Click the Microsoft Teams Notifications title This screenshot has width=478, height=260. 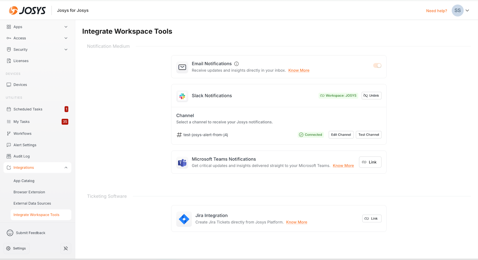224,159
